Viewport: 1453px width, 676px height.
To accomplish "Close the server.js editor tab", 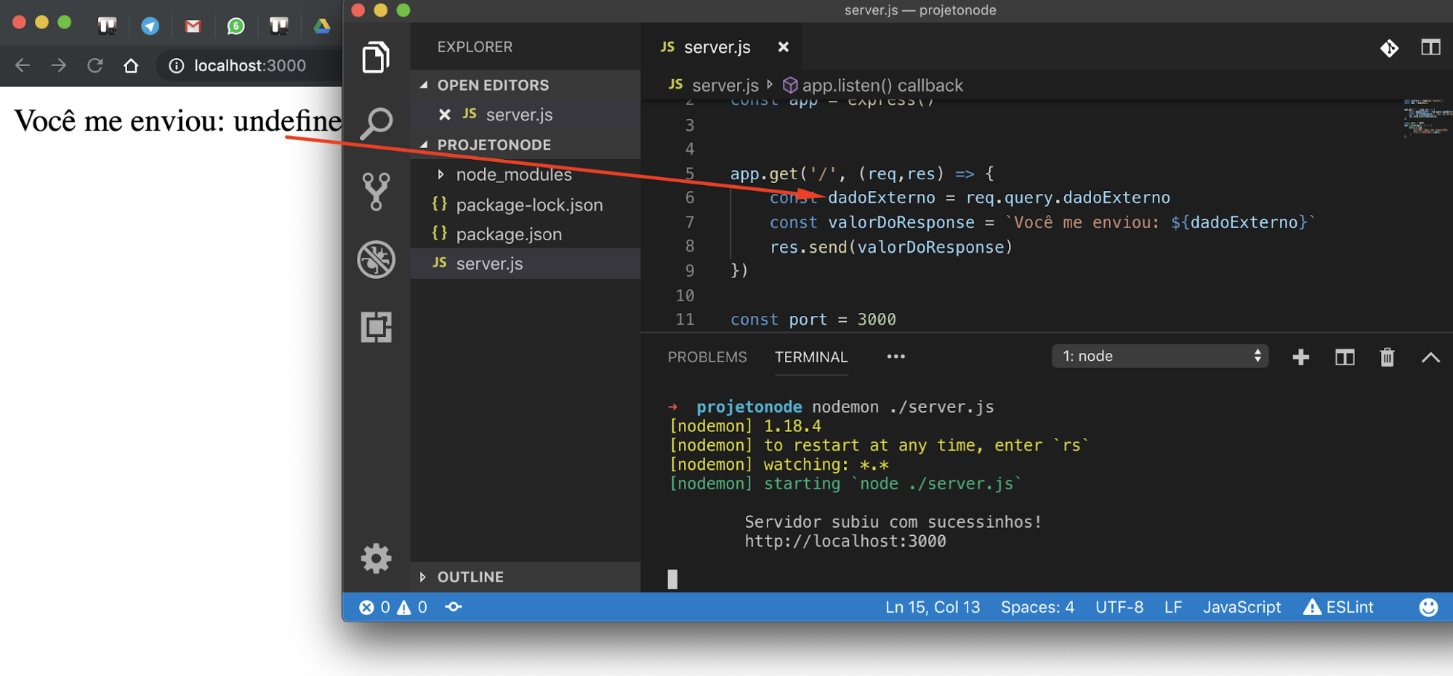I will click(x=784, y=47).
